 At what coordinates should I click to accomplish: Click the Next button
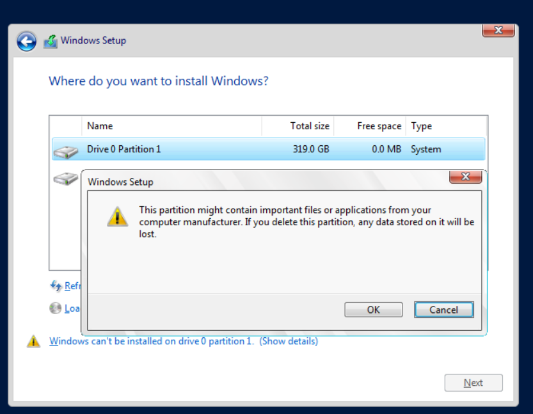point(473,383)
